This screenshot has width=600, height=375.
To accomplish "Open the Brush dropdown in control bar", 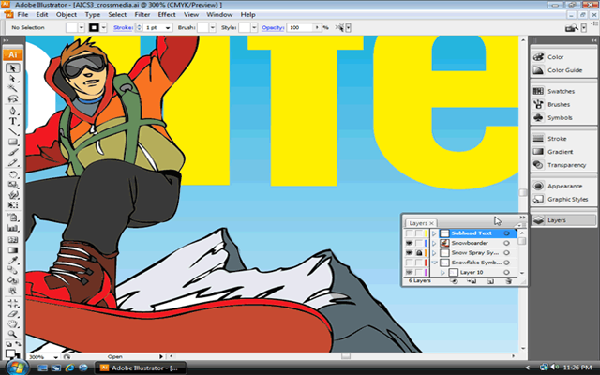I will (x=213, y=27).
